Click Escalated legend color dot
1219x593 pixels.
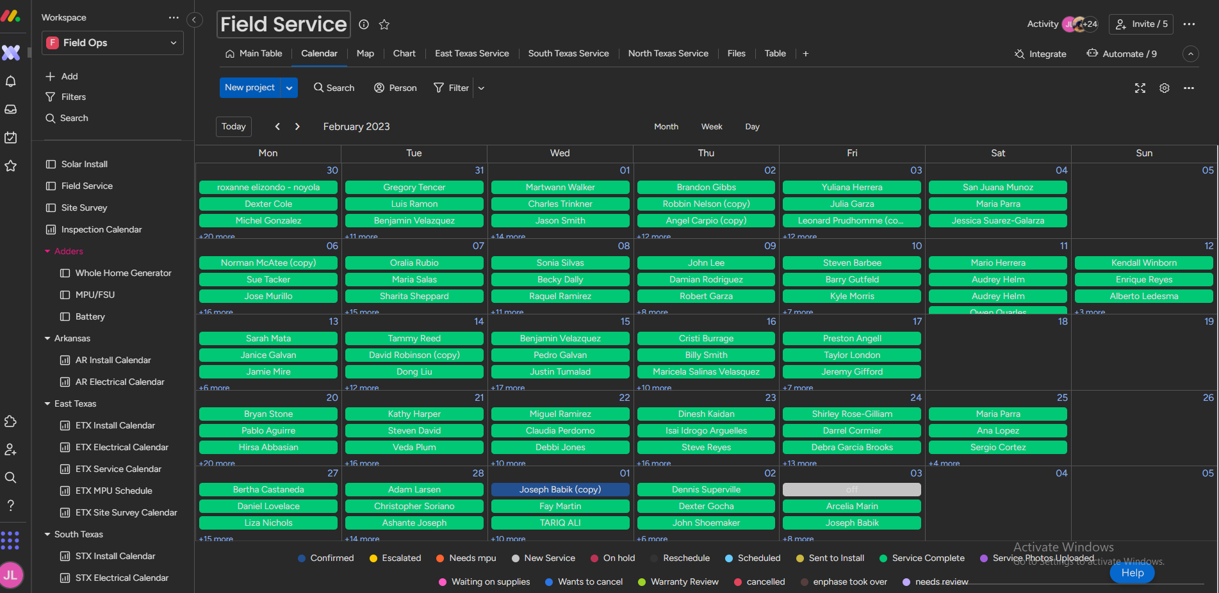[373, 558]
